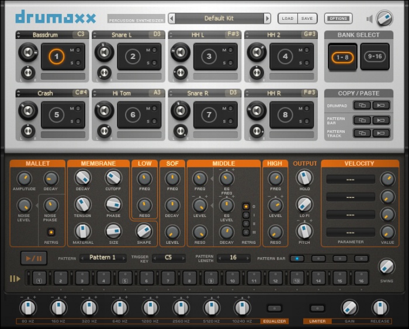Click sequencer step 13
The image size is (409, 329).
point(297,278)
